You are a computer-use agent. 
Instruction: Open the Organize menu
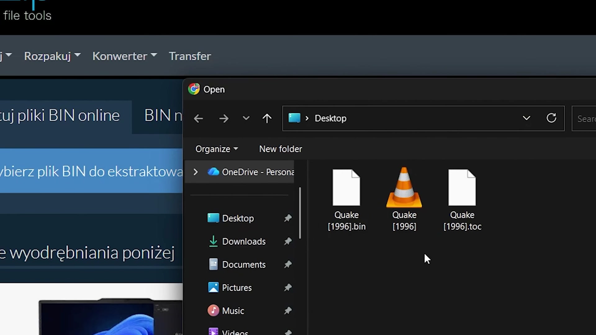coord(216,149)
